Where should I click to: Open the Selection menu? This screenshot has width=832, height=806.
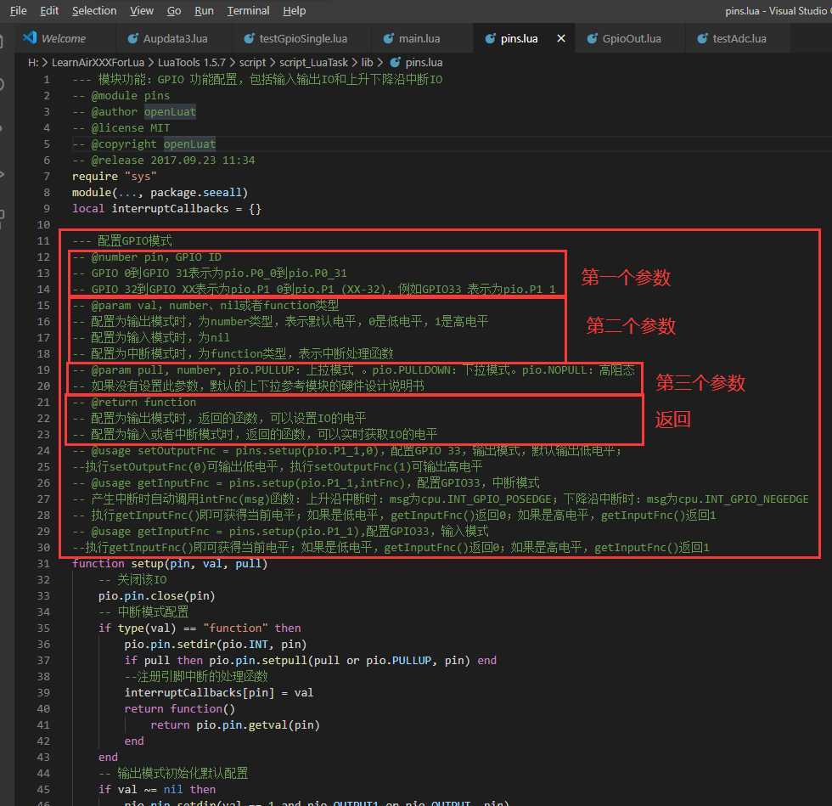(94, 11)
